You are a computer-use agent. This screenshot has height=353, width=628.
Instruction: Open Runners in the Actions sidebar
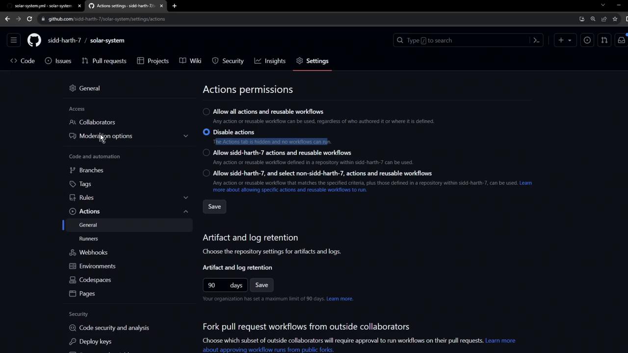(x=88, y=239)
